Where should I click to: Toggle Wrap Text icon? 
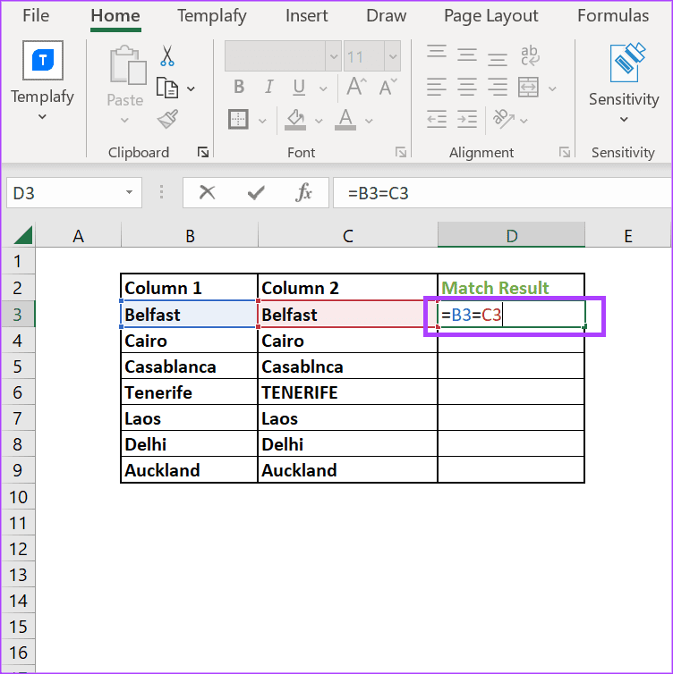click(x=530, y=55)
